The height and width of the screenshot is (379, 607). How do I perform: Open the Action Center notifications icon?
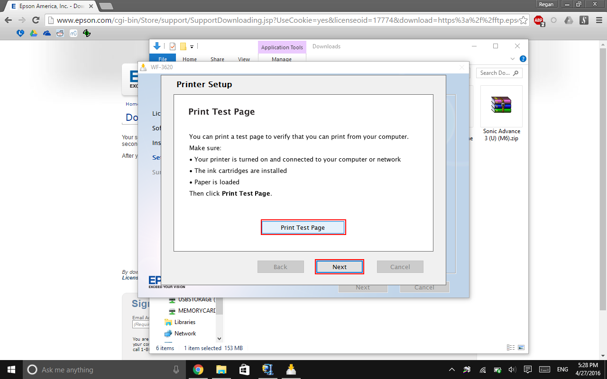click(x=527, y=370)
